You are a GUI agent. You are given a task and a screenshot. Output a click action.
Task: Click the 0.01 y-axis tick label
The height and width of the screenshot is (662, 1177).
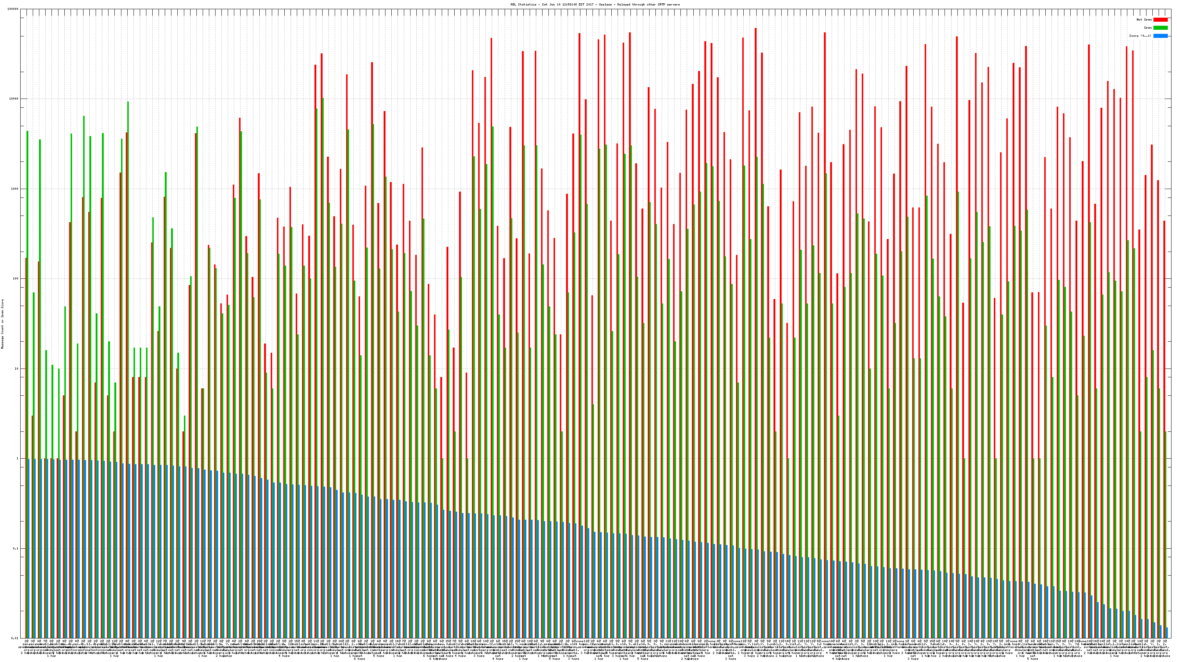(15, 638)
